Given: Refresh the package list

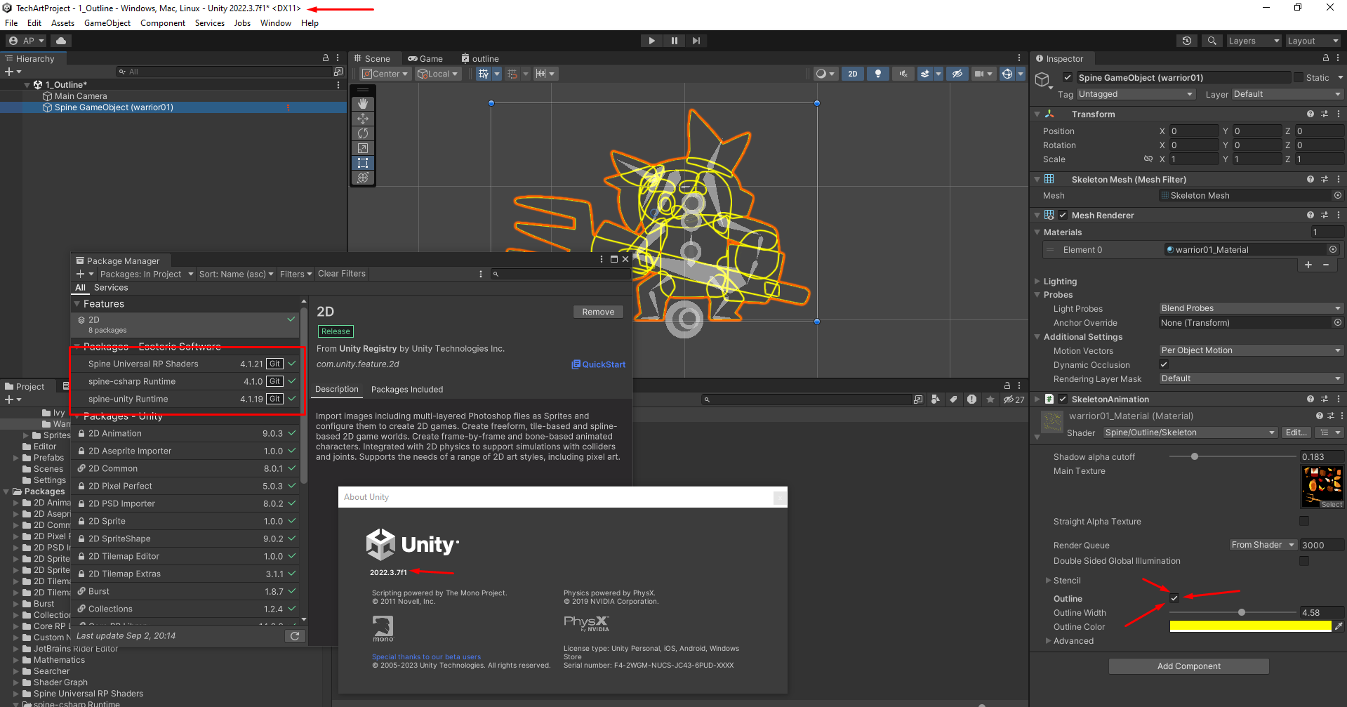Looking at the screenshot, I should coord(295,636).
